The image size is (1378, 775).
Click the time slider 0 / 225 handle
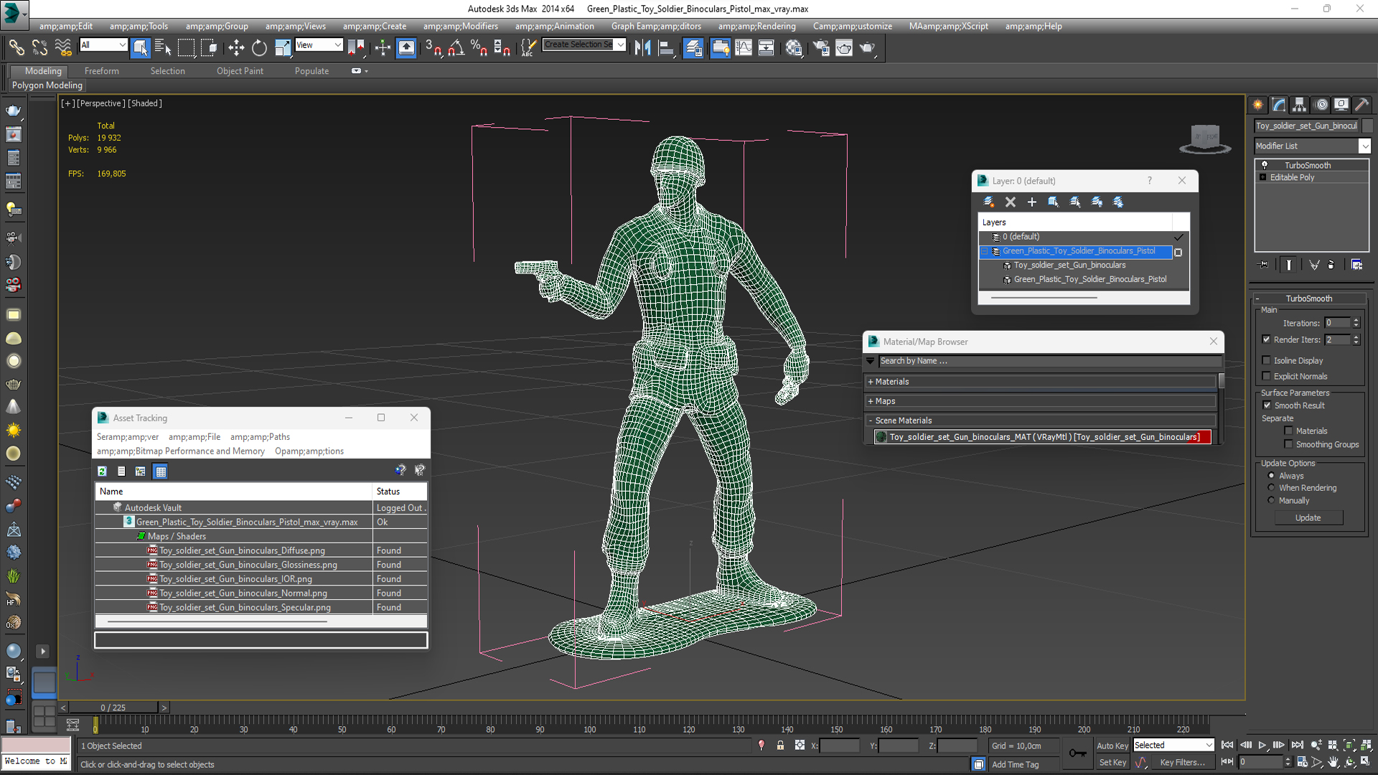click(113, 708)
